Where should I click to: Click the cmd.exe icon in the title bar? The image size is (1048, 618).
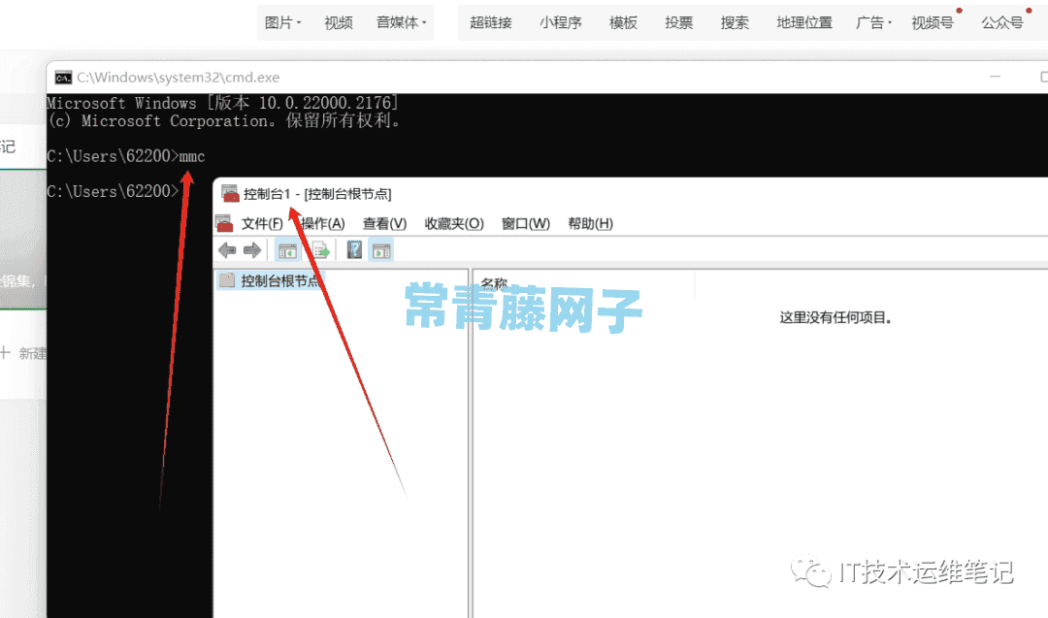63,78
